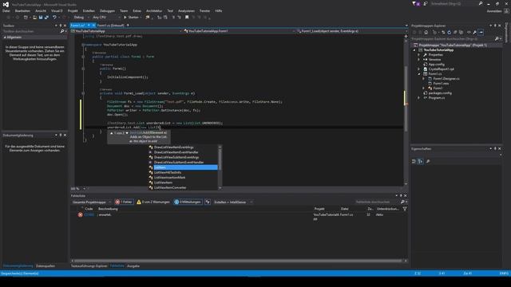
Task: Toggle the 1 Fehler errors filter
Action: [x=124, y=202]
